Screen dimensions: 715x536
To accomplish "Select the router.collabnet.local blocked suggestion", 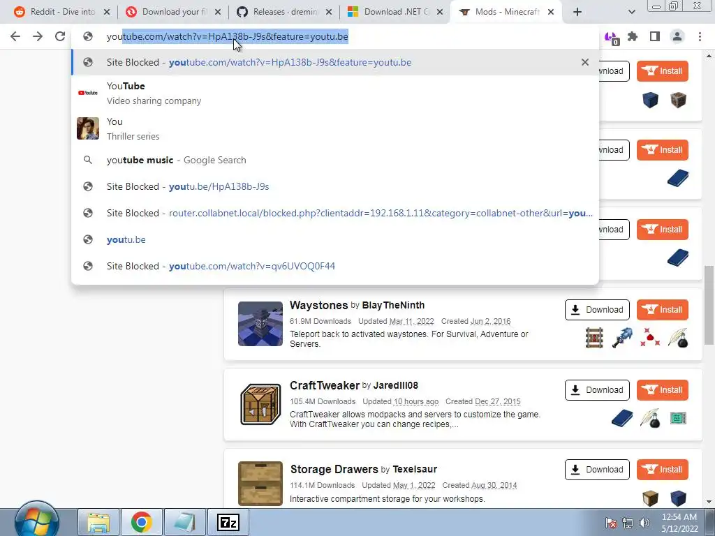I will pyautogui.click(x=335, y=213).
